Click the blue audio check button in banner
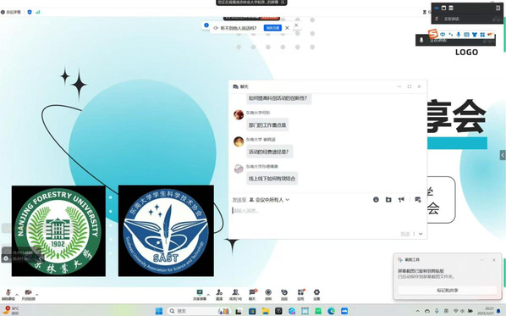 point(272,28)
